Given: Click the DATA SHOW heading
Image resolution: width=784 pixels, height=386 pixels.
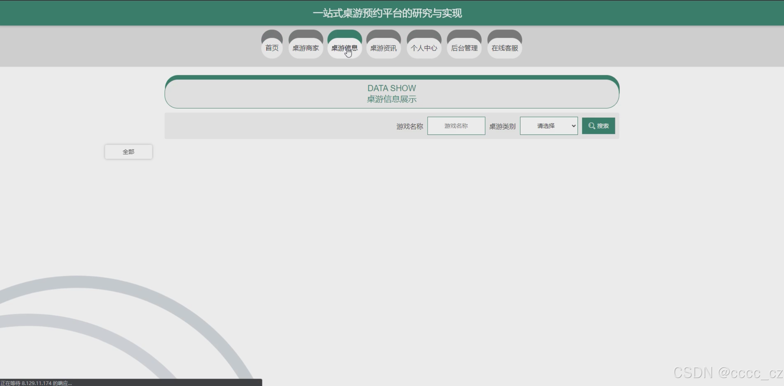Looking at the screenshot, I should pyautogui.click(x=391, y=88).
